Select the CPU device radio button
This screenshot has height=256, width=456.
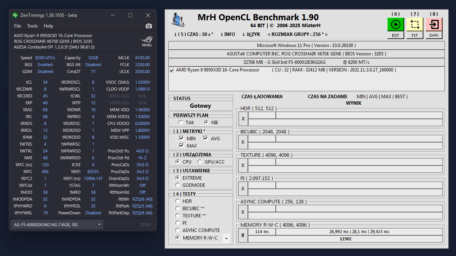tap(178, 162)
